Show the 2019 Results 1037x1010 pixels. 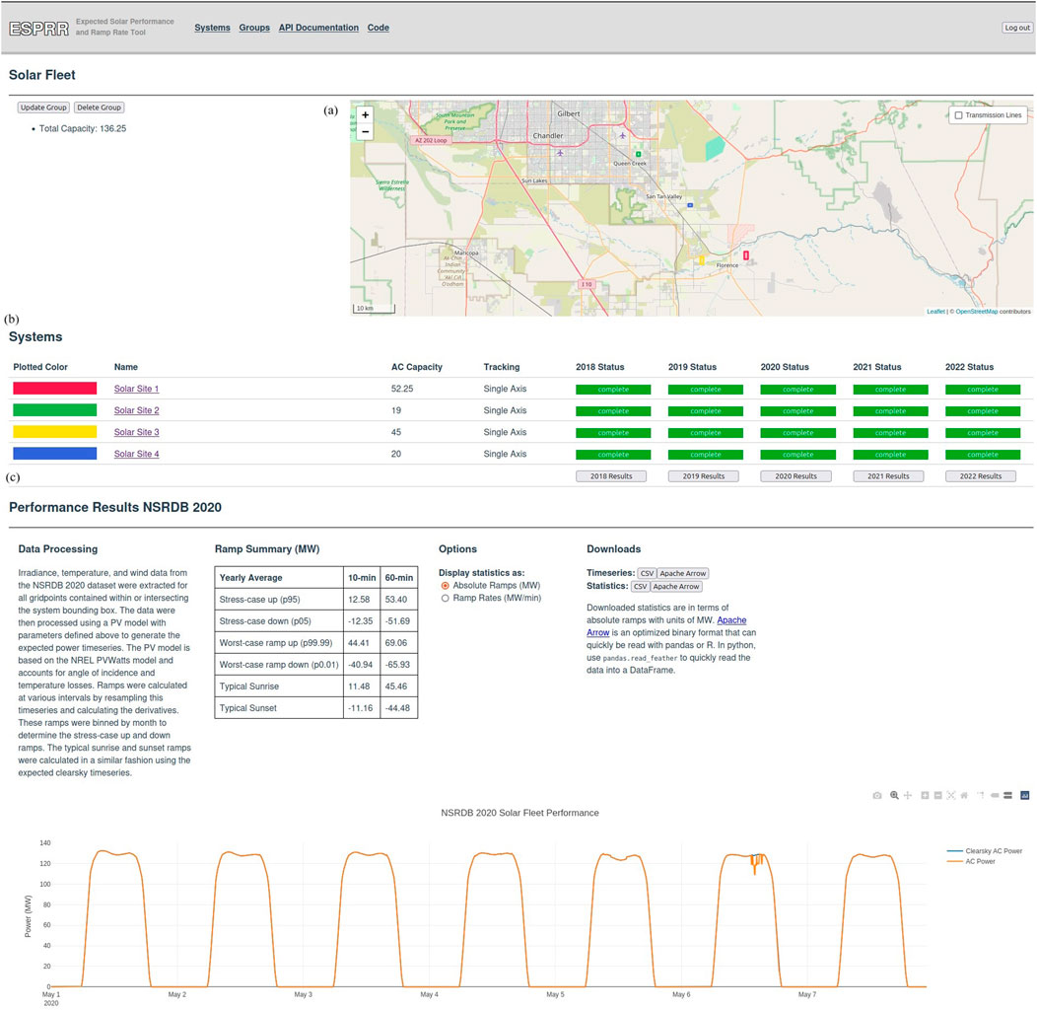[704, 476]
